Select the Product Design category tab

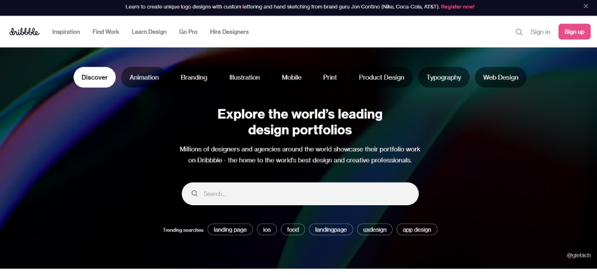tap(381, 77)
